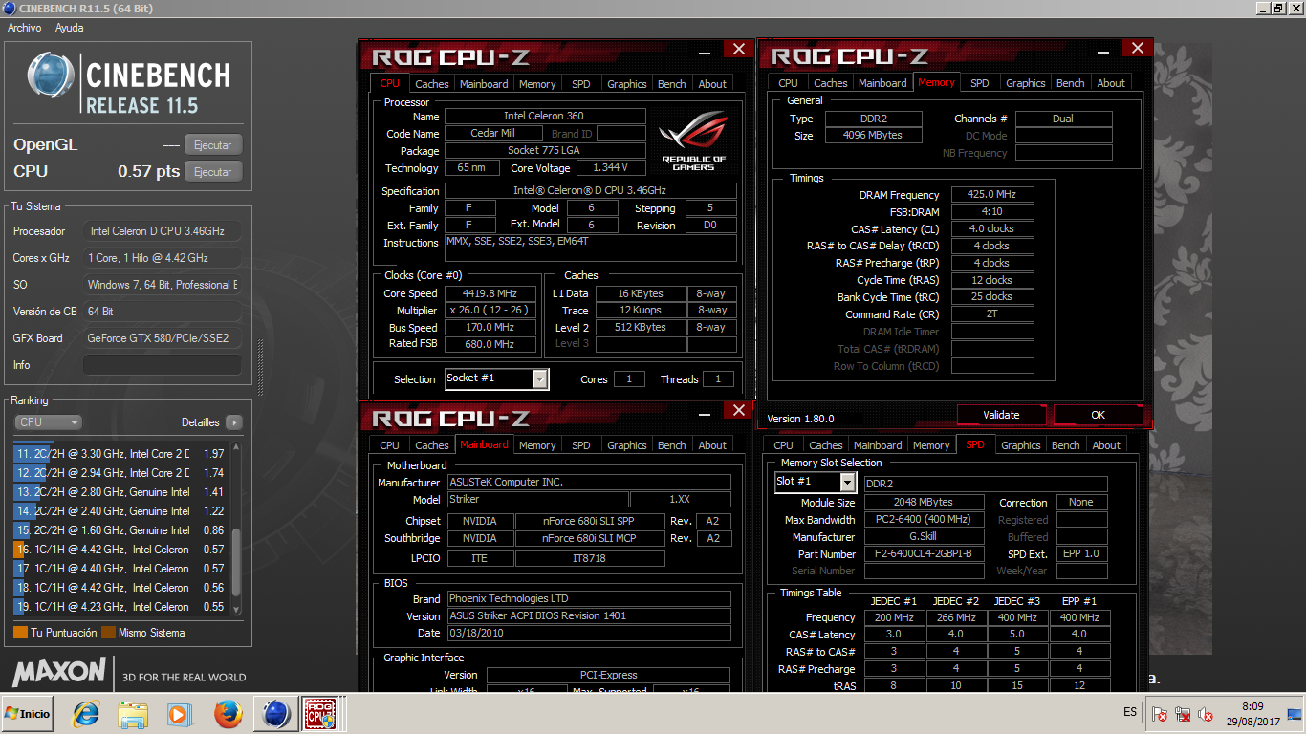1306x734 pixels.
Task: Select CPU tab in the Memory window
Action: 789,83
